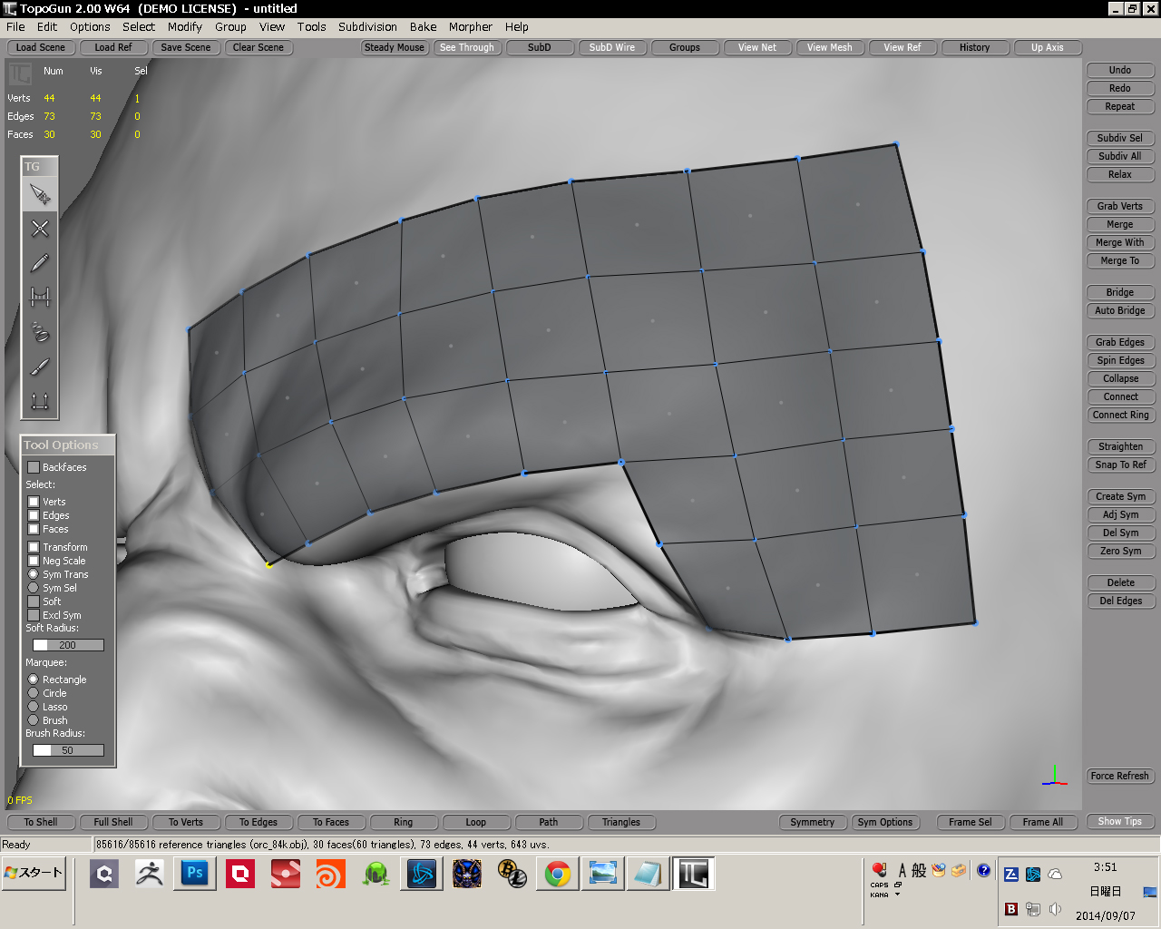This screenshot has height=929, width=1161.
Task: Click the XYZ axis gizmo in viewport
Action: coord(1054,775)
